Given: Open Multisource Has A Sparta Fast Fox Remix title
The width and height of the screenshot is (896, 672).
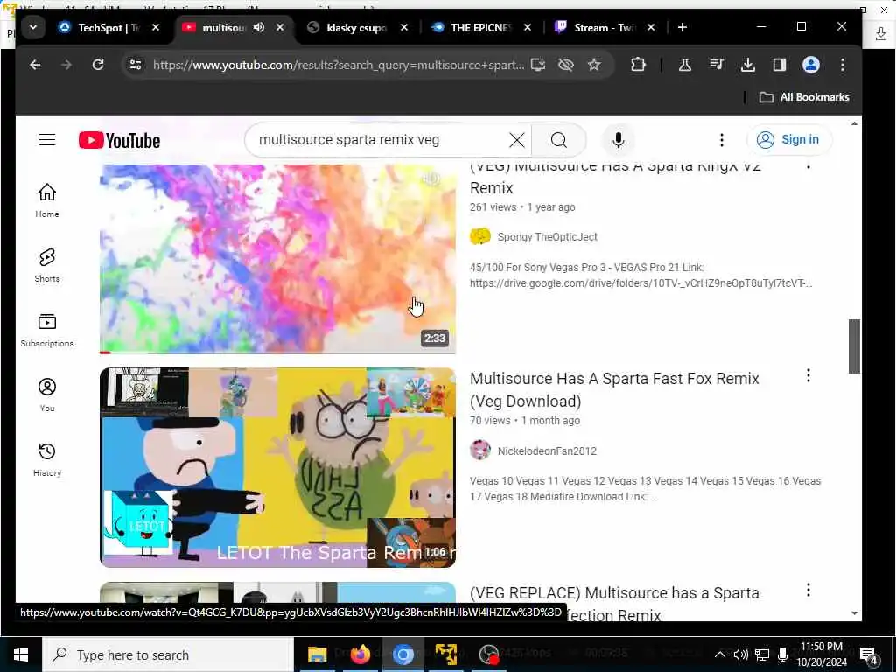Looking at the screenshot, I should [614, 389].
